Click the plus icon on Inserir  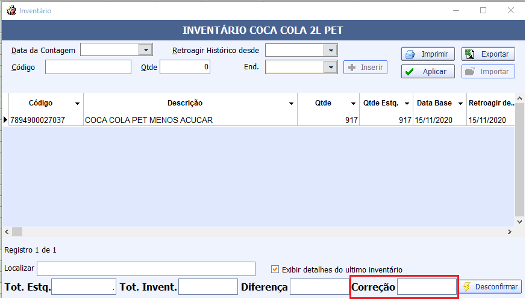351,68
